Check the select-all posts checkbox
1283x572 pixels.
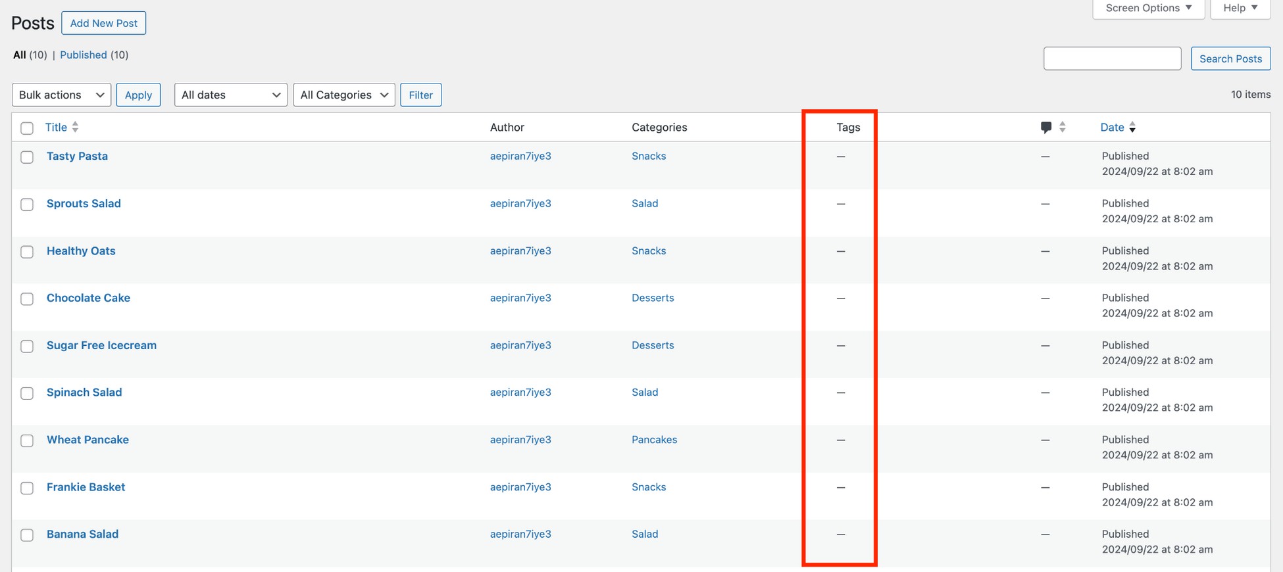(27, 128)
